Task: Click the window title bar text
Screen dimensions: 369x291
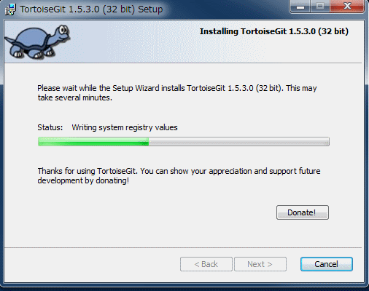Action: point(91,9)
